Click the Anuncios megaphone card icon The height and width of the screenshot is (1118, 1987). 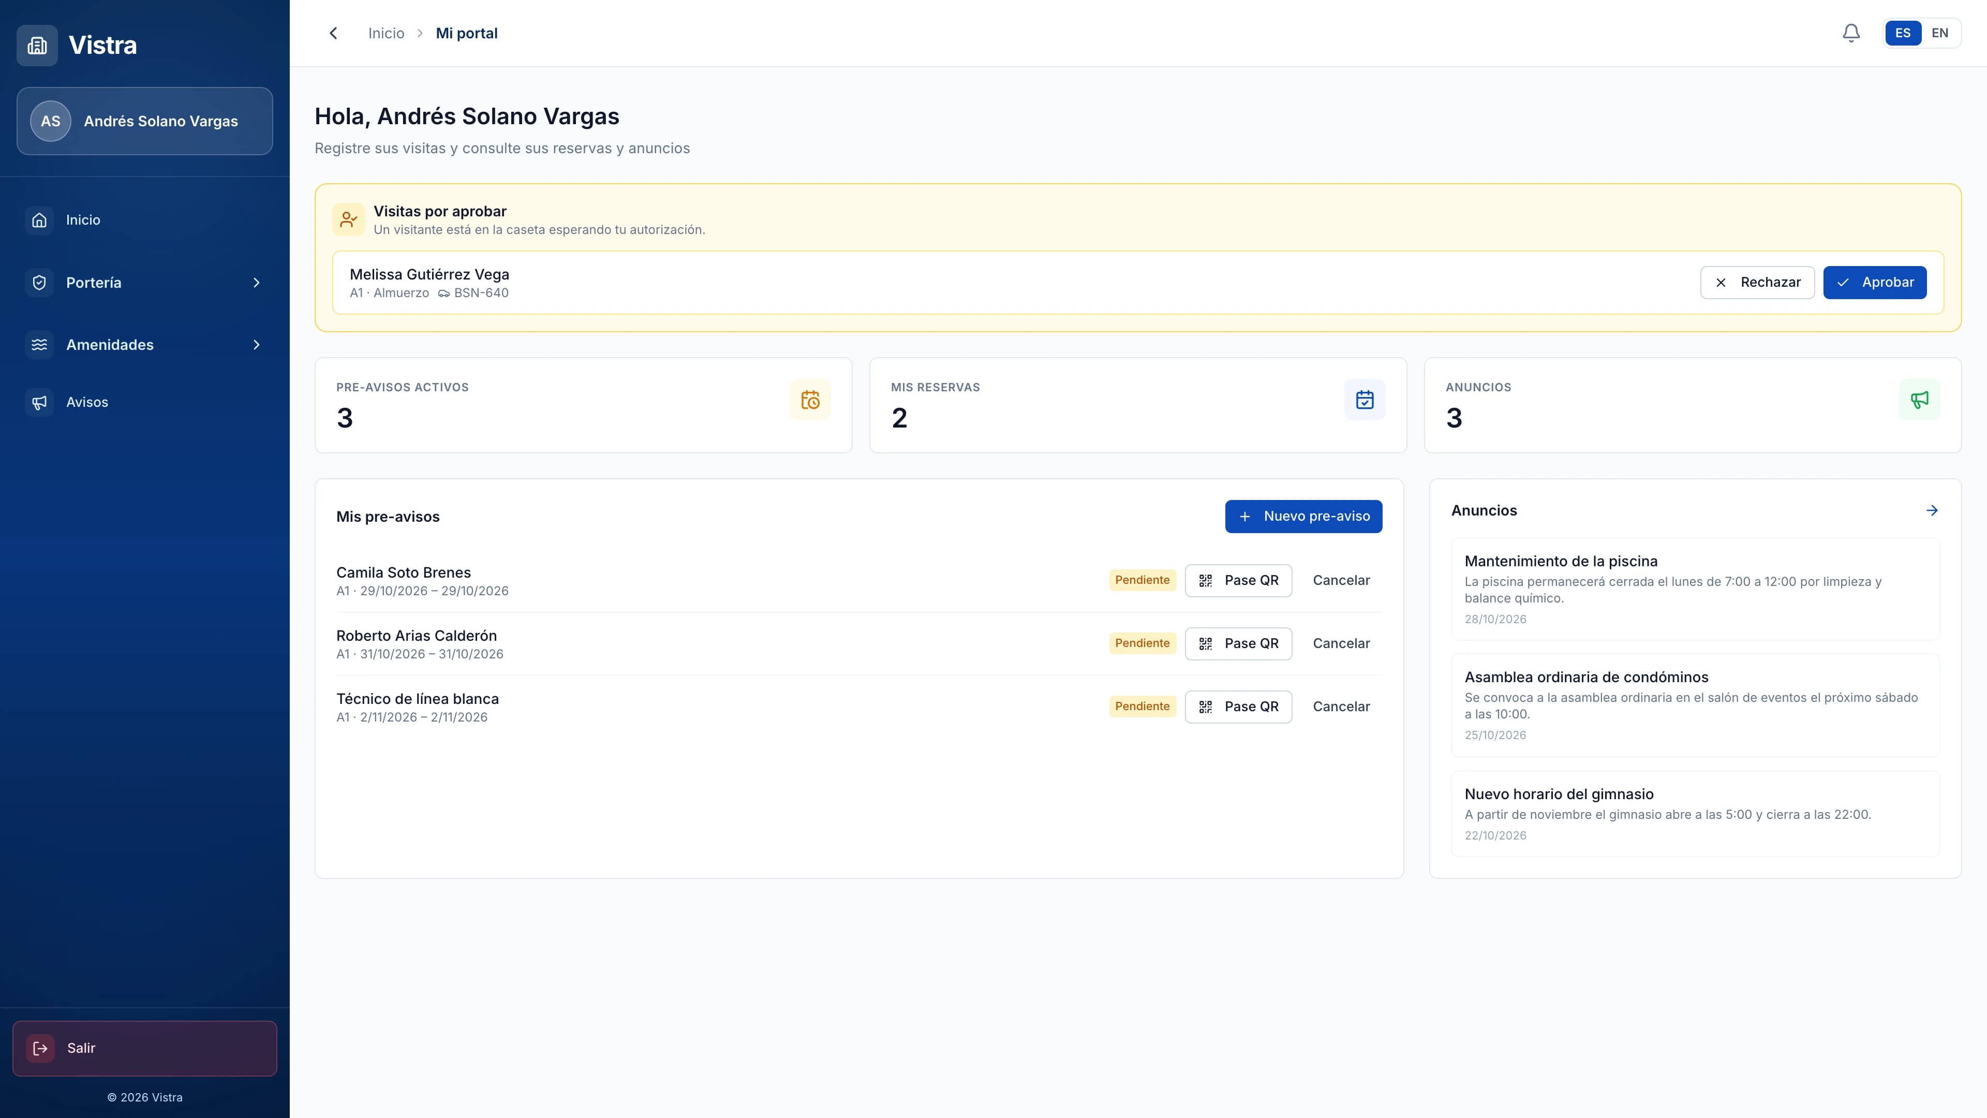[x=1919, y=400]
